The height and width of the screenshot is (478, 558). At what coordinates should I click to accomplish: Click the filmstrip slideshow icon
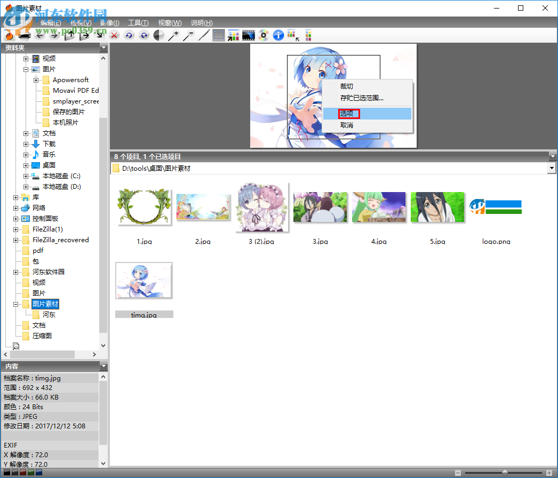click(x=249, y=35)
